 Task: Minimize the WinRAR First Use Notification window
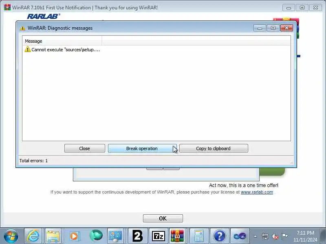(289, 8)
